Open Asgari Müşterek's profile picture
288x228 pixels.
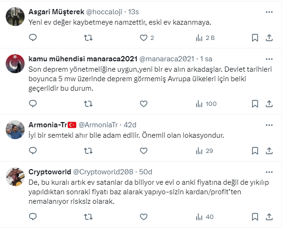click(x=15, y=17)
